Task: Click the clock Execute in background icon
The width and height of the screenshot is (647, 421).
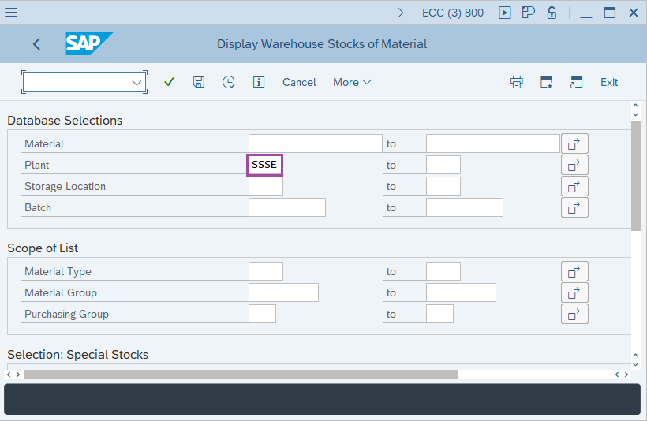Action: pos(229,82)
